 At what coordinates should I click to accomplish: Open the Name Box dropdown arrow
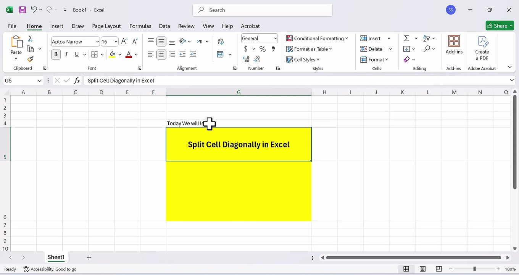(39, 81)
